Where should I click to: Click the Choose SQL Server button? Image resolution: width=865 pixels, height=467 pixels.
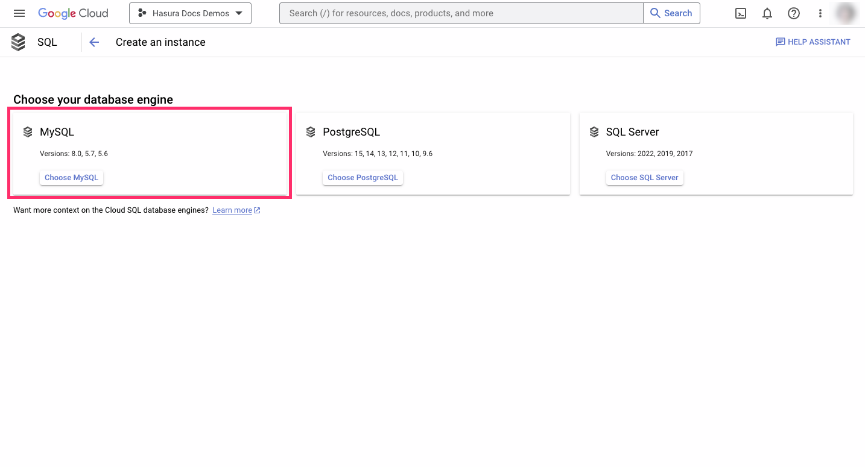coord(644,178)
